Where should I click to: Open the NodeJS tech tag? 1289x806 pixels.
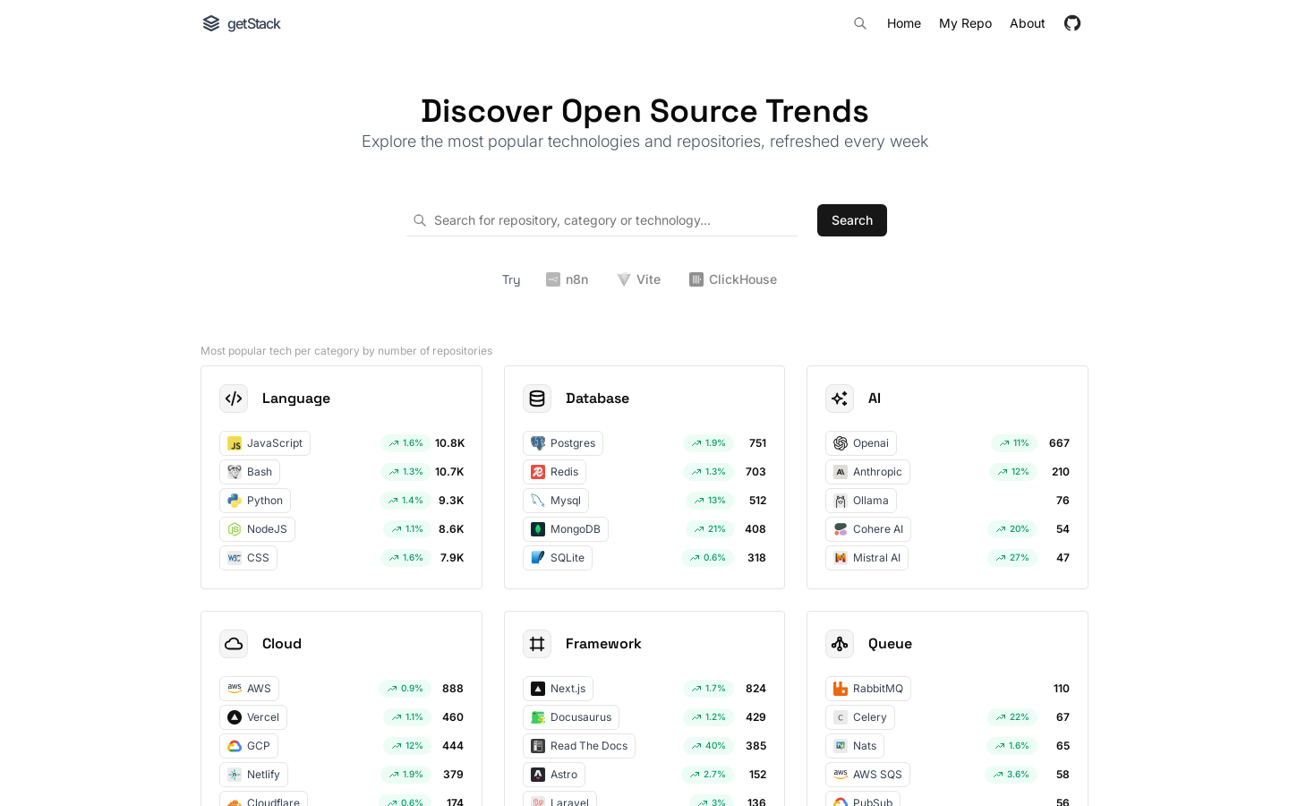[257, 529]
